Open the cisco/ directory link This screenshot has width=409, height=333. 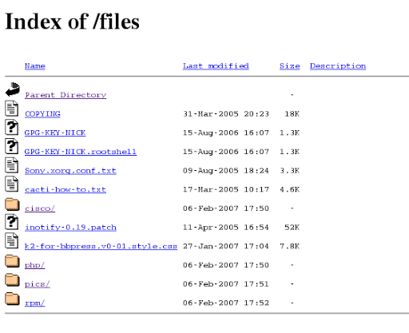pos(40,208)
